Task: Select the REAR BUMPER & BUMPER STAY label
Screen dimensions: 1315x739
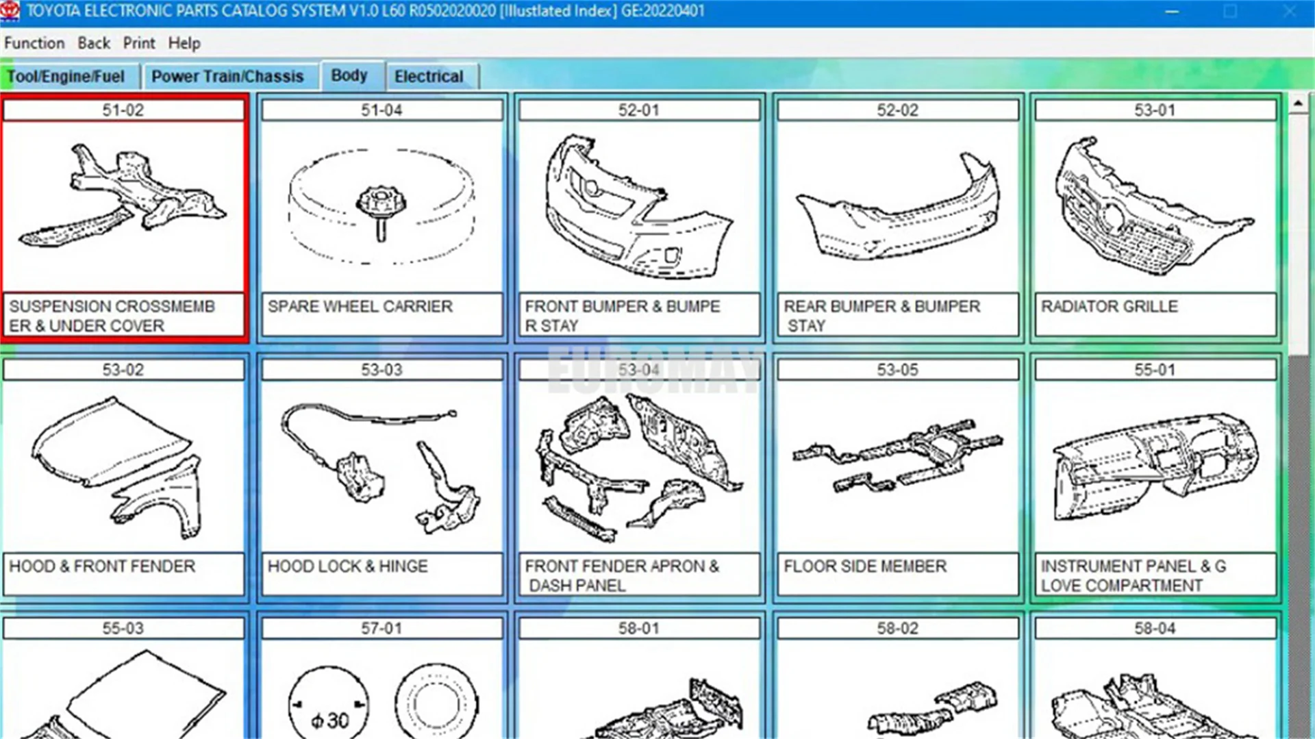Action: coord(898,315)
